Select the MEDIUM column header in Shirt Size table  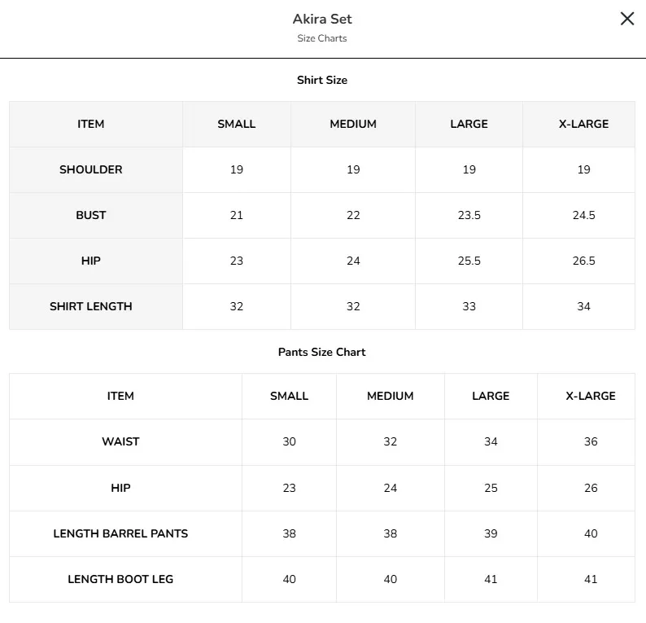pyautogui.click(x=353, y=124)
